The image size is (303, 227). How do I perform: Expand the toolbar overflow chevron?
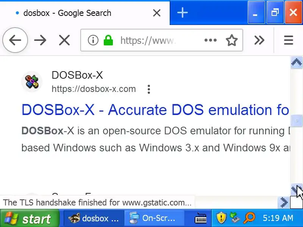259,40
